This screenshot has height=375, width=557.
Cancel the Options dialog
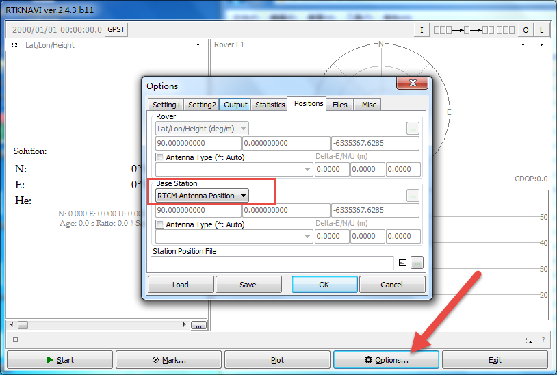tap(392, 285)
